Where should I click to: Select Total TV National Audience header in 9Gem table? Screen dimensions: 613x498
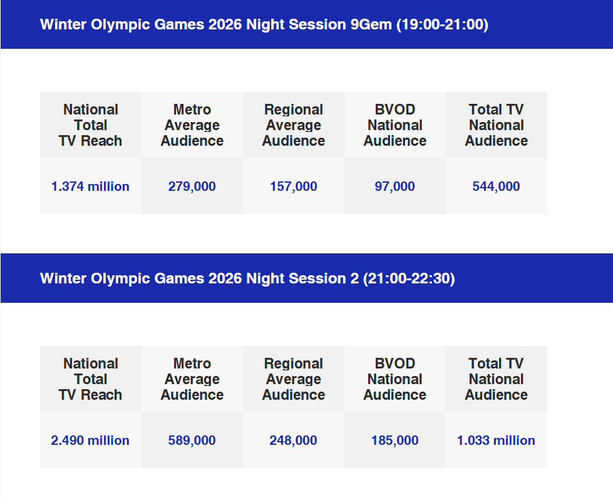click(x=496, y=125)
